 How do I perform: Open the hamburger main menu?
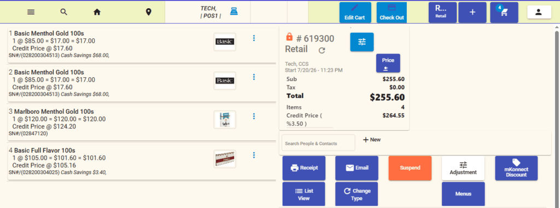coord(31,12)
